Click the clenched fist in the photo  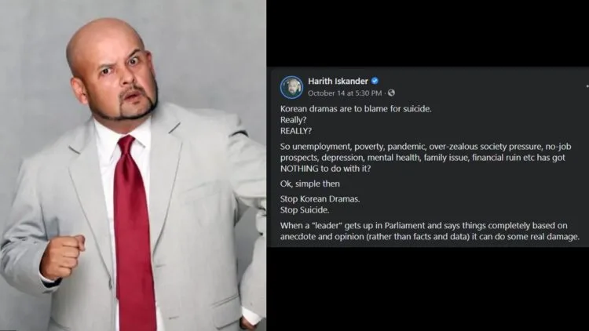pyautogui.click(x=62, y=256)
